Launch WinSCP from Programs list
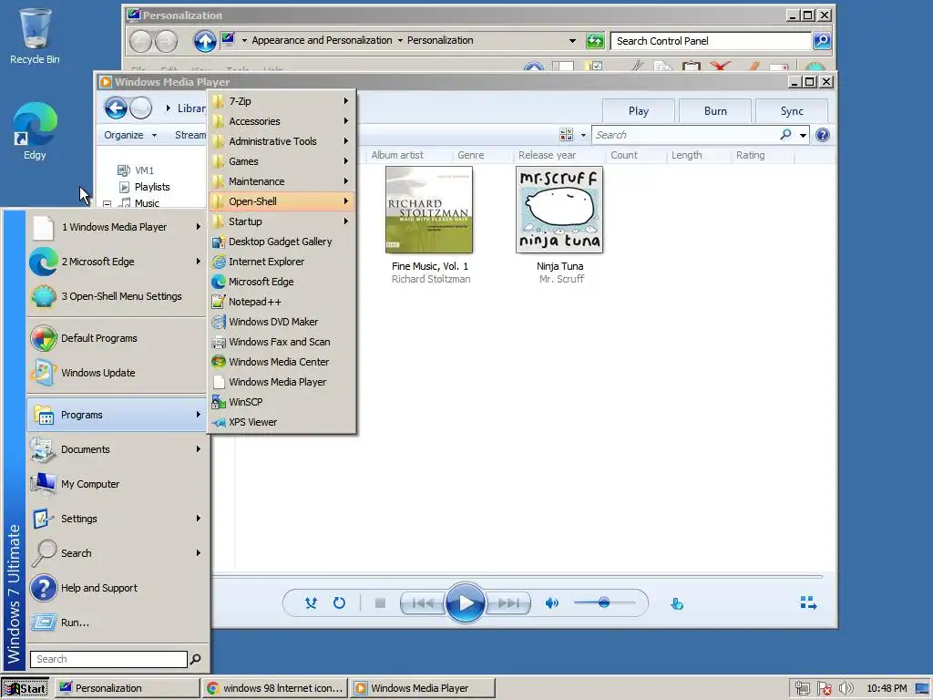Image resolution: width=933 pixels, height=700 pixels. click(x=282, y=402)
